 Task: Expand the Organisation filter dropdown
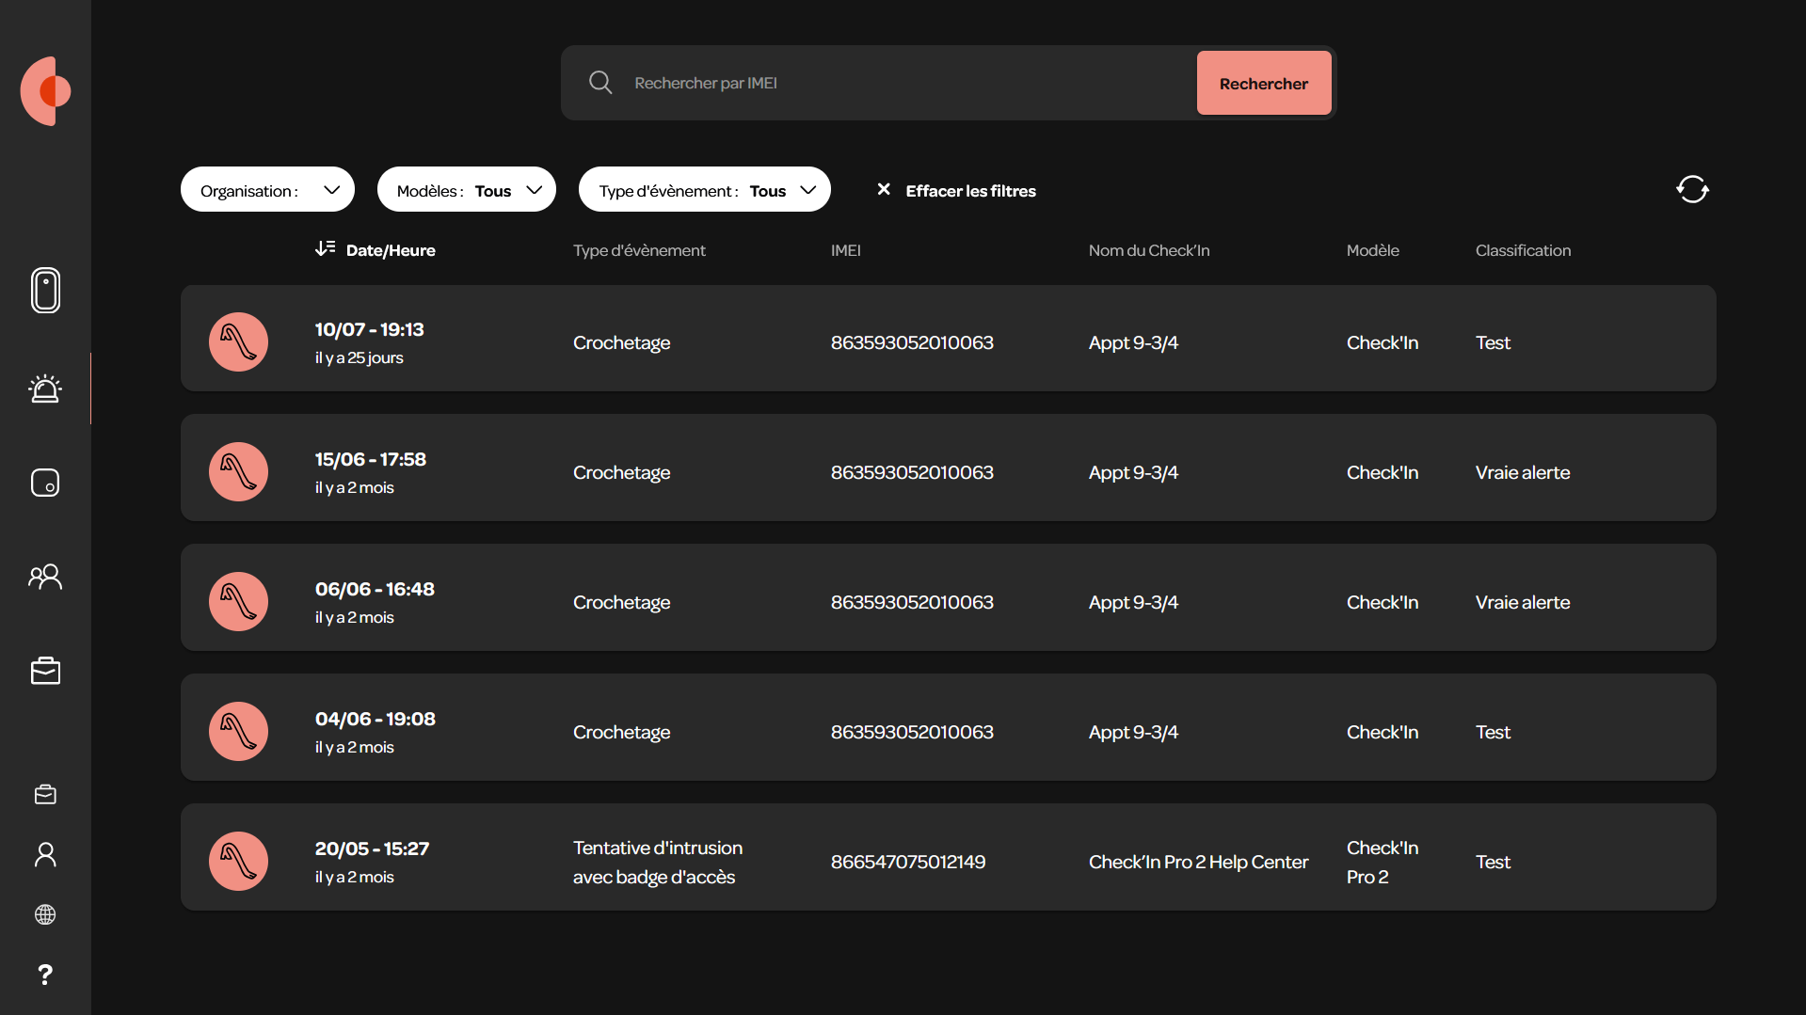[x=267, y=189]
